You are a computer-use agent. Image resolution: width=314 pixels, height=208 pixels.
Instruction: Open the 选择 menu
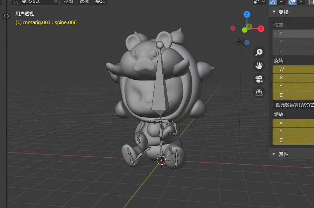(84, 2)
